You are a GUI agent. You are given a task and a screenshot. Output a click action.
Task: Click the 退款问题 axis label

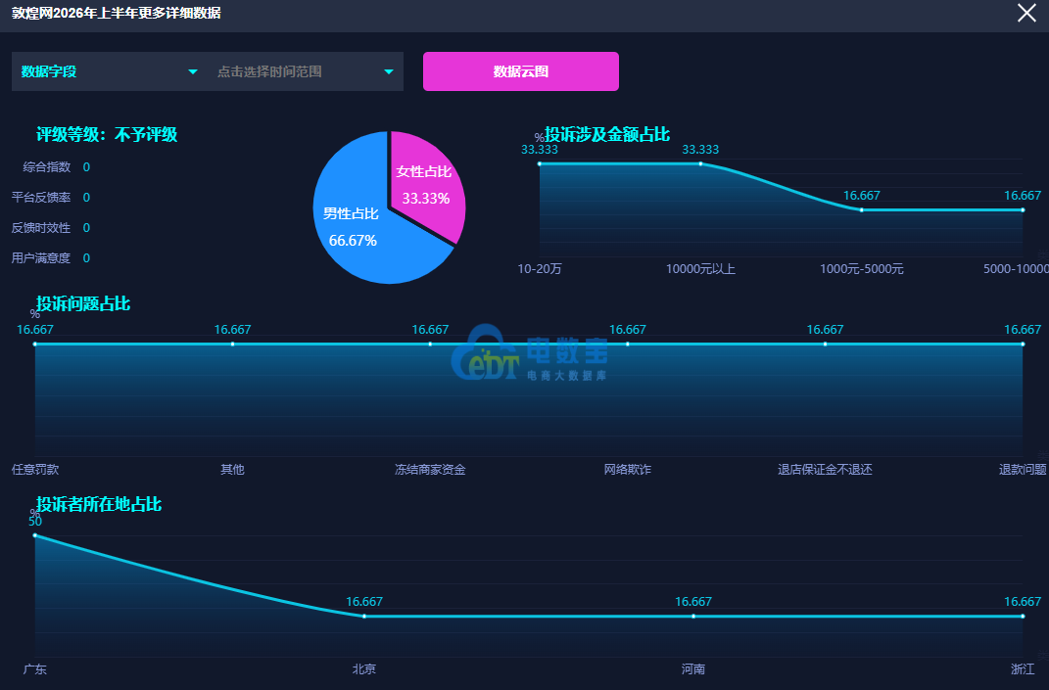(x=1023, y=470)
